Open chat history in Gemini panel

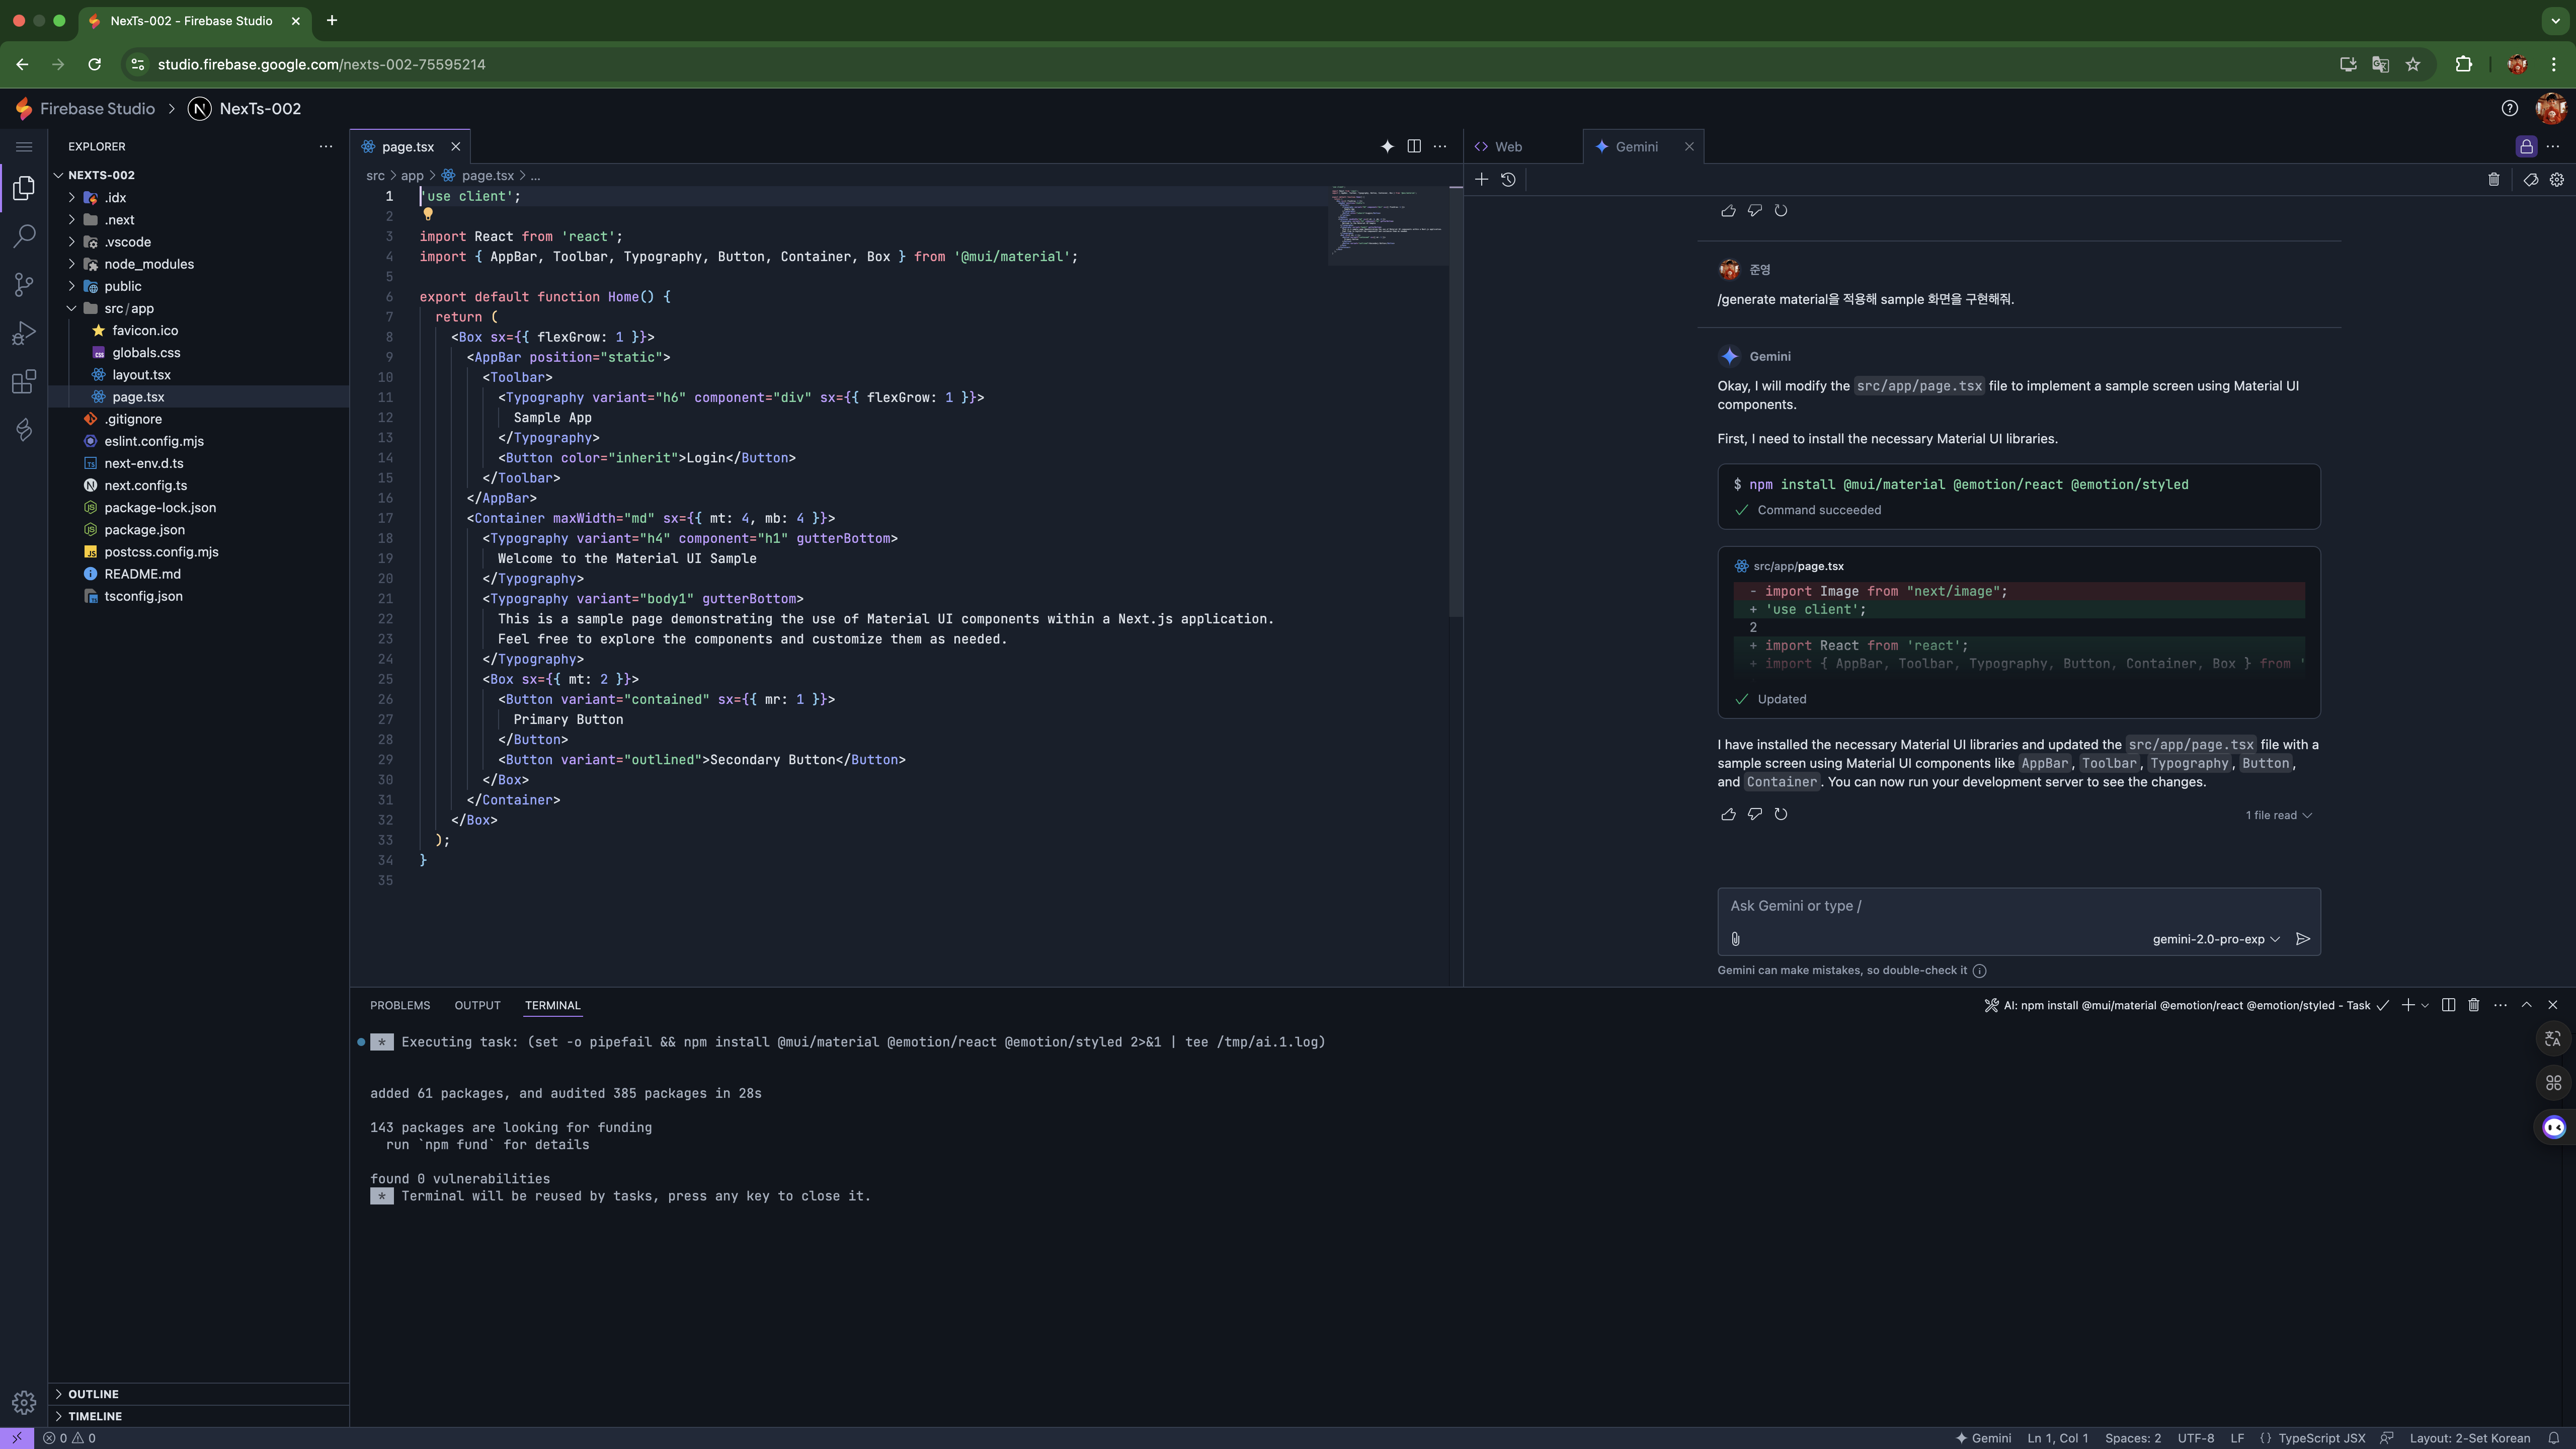point(1508,180)
